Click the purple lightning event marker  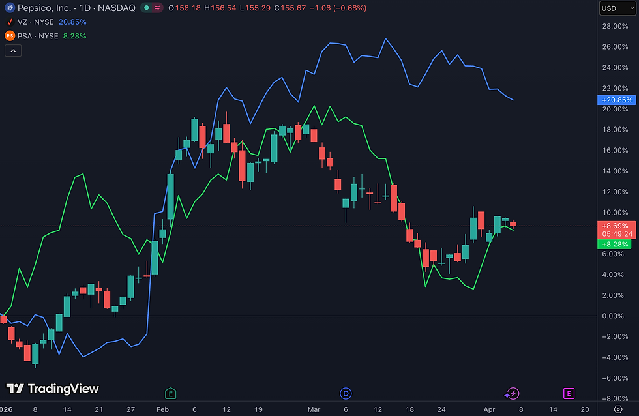(512, 394)
